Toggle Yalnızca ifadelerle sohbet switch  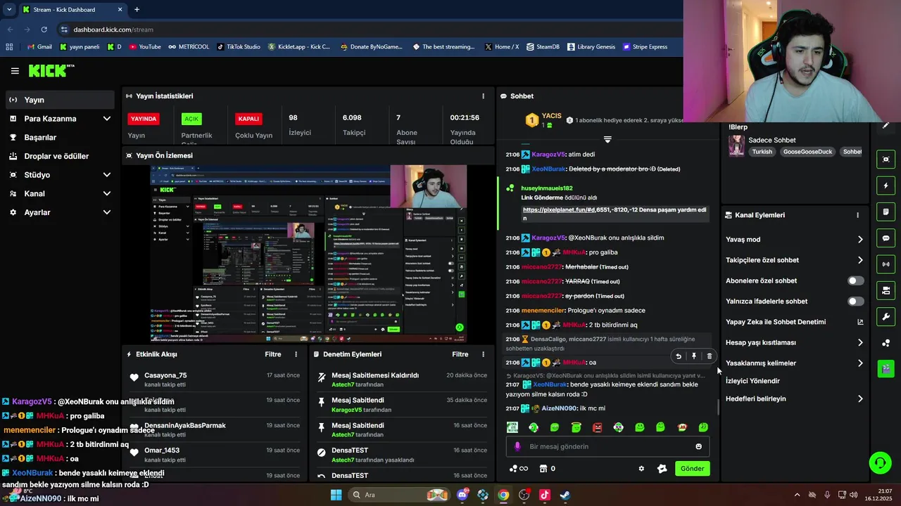[855, 301]
